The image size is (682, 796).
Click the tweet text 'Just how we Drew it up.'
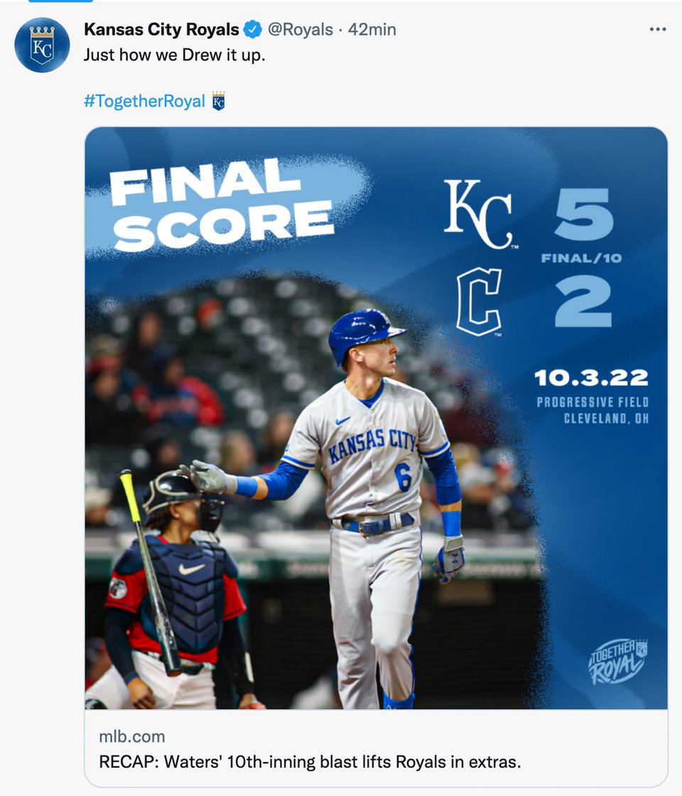tap(175, 55)
